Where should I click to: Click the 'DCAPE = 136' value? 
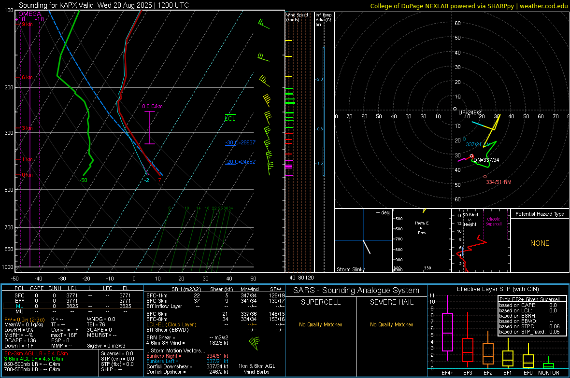pos(20,340)
